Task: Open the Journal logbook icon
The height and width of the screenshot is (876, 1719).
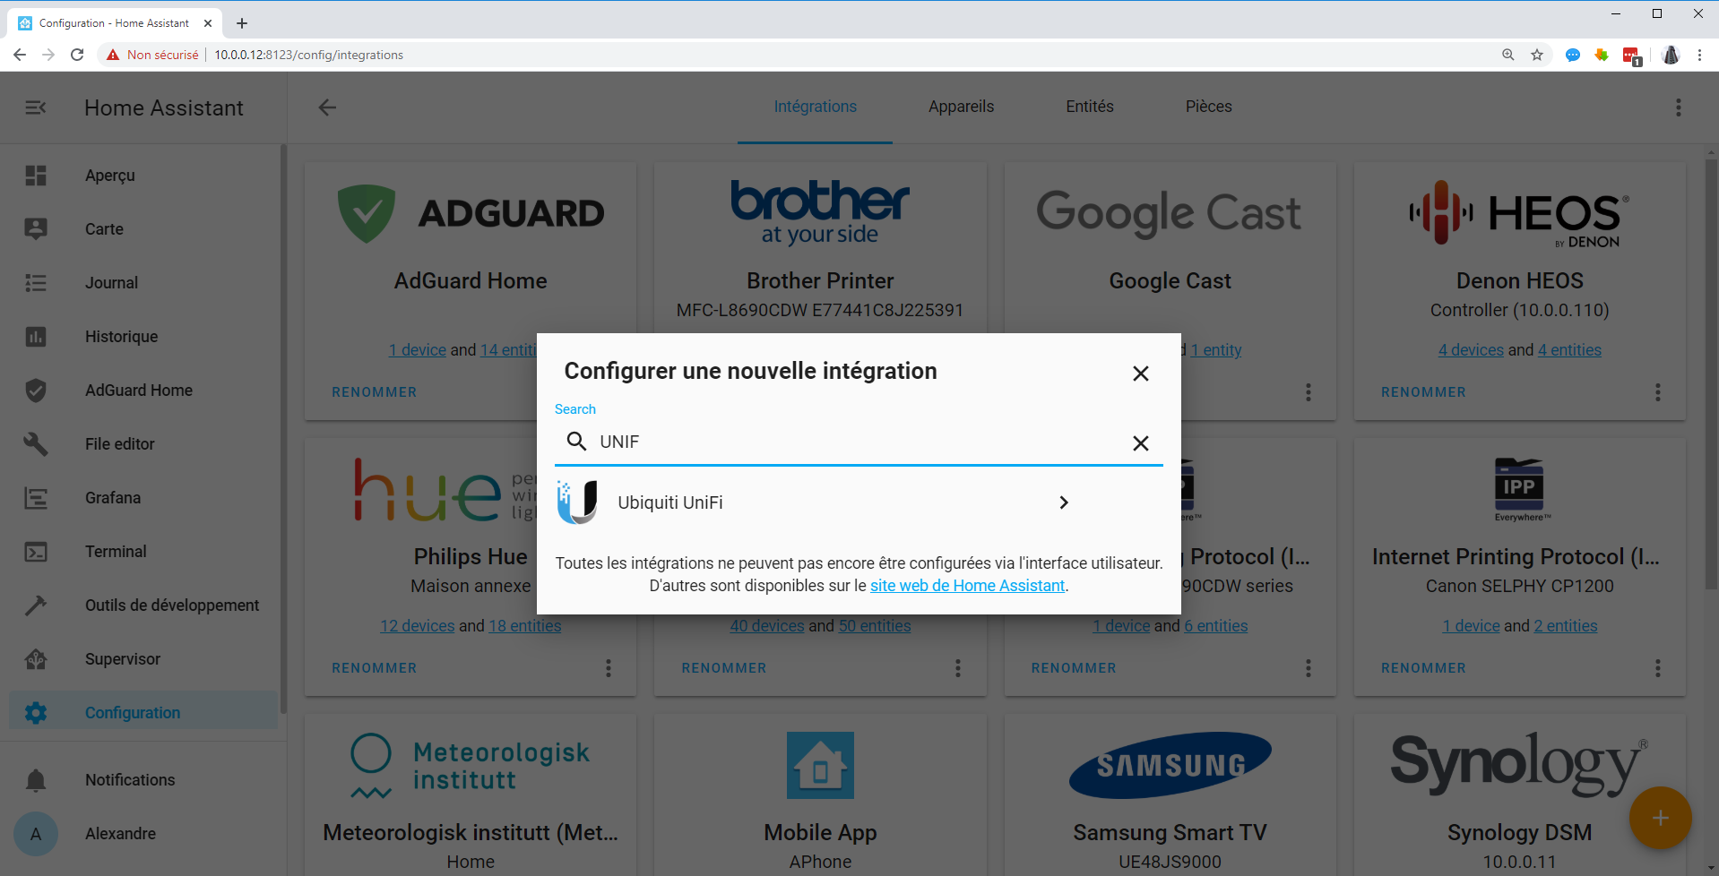Action: tap(36, 283)
